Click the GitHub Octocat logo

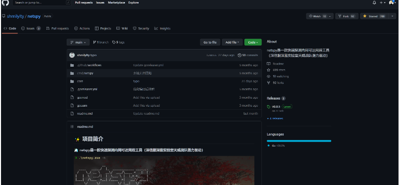coord(6,3)
